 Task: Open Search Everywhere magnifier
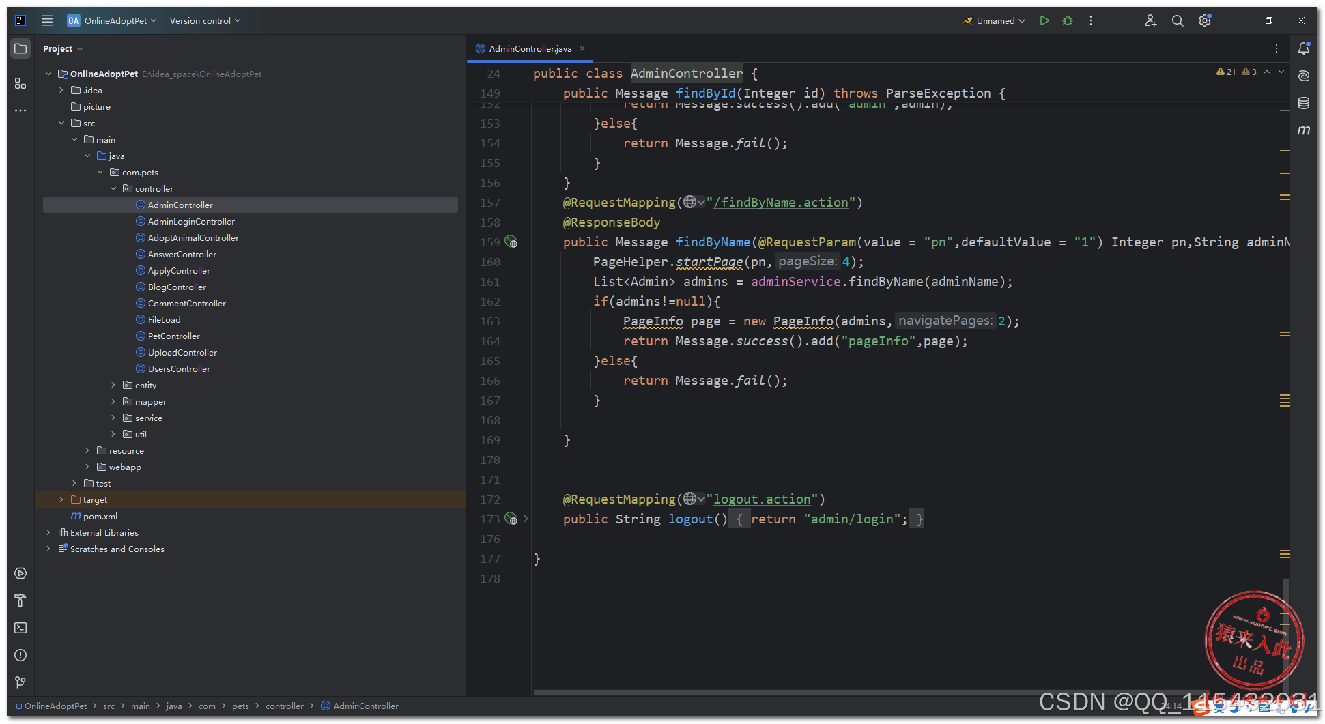pyautogui.click(x=1178, y=20)
